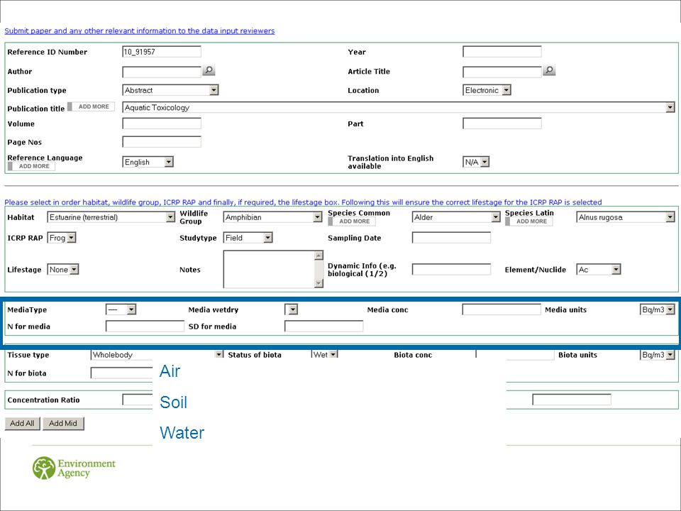Open the Reference Language English dropdown
Screen dimensions: 681x511
(x=148, y=162)
